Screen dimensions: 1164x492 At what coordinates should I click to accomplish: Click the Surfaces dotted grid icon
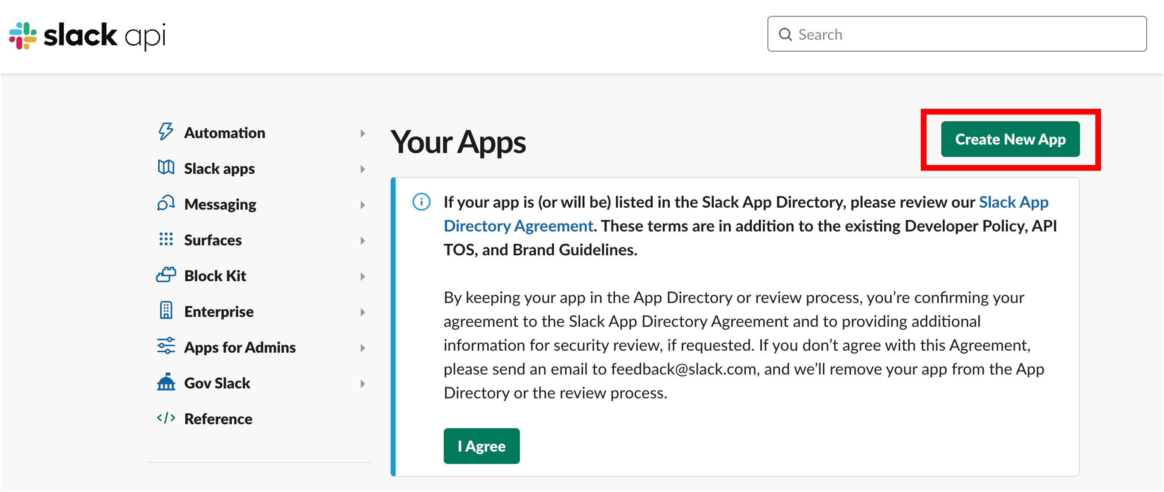[x=166, y=239]
